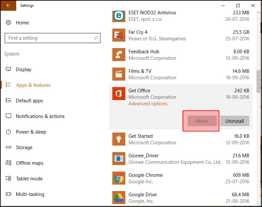Click the search magnifier icon
Viewport: 262px width, 207px height.
(x=96, y=38)
